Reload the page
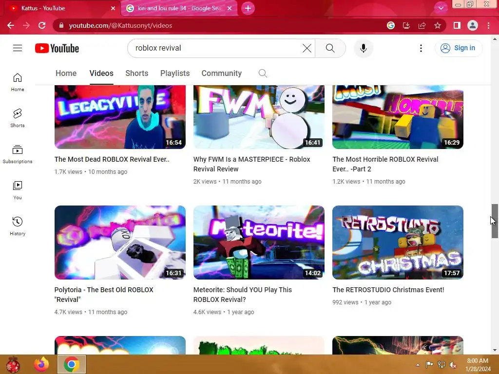The height and width of the screenshot is (374, 499). pyautogui.click(x=42, y=25)
